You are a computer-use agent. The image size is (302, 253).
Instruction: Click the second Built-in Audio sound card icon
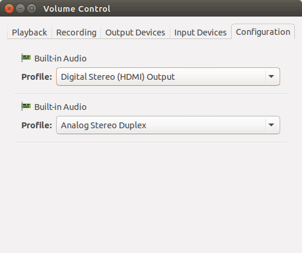point(26,106)
